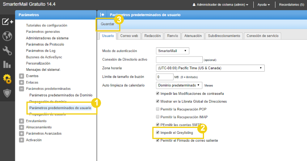Collapse the sidebar with the arrow icon
The height and width of the screenshot is (161, 307).
click(x=102, y=15)
